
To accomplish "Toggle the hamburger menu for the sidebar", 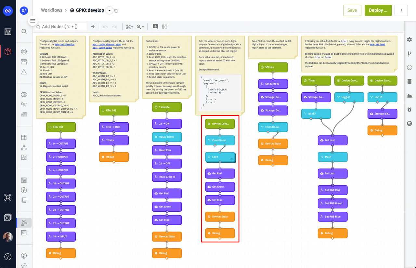I will 32,21.
